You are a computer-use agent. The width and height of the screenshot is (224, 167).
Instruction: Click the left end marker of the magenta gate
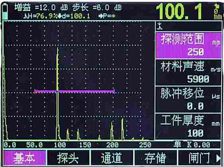pos(35,92)
